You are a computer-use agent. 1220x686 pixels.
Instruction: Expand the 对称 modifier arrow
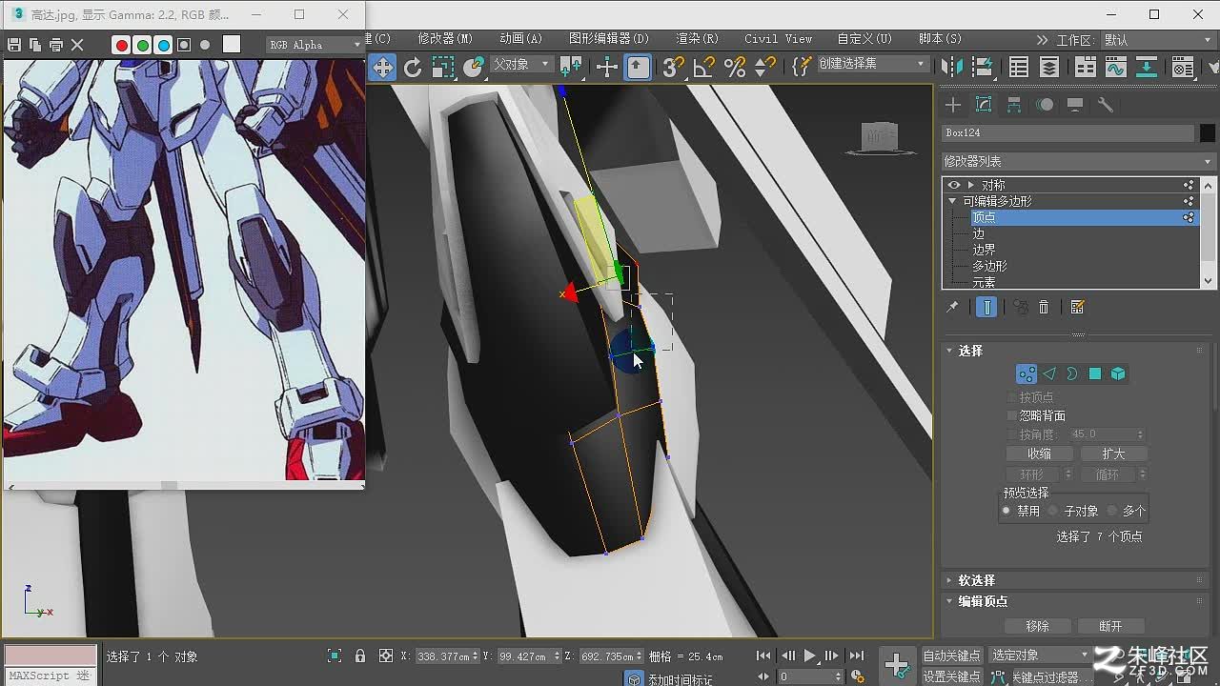971,185
